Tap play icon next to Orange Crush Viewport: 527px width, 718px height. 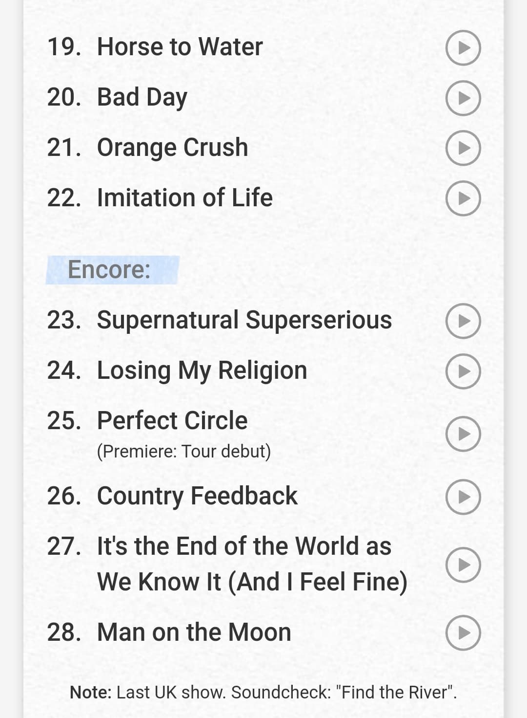pos(463,148)
